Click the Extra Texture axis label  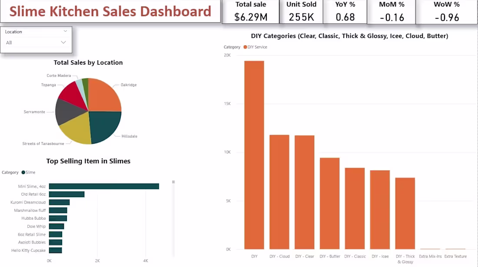(455, 256)
